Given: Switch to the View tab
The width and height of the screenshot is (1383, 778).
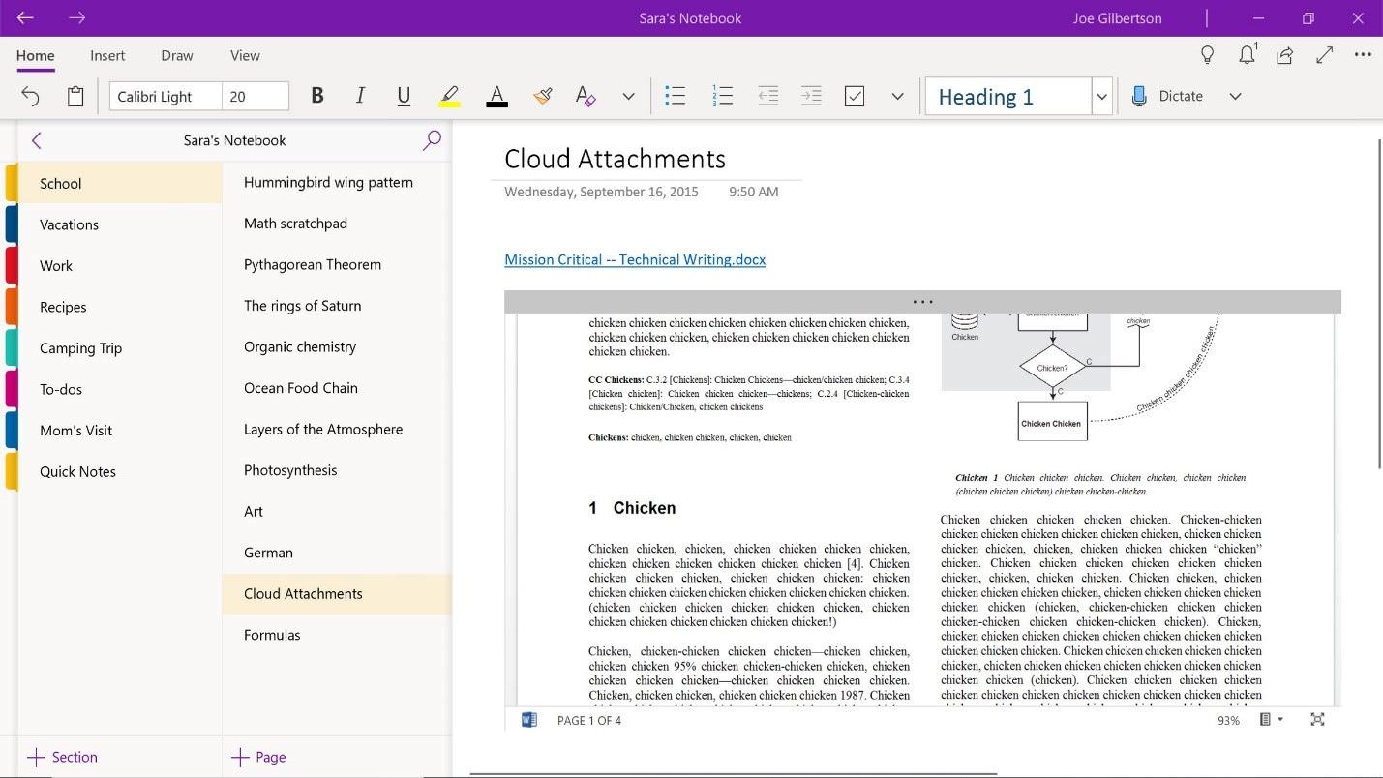Looking at the screenshot, I should click(245, 55).
